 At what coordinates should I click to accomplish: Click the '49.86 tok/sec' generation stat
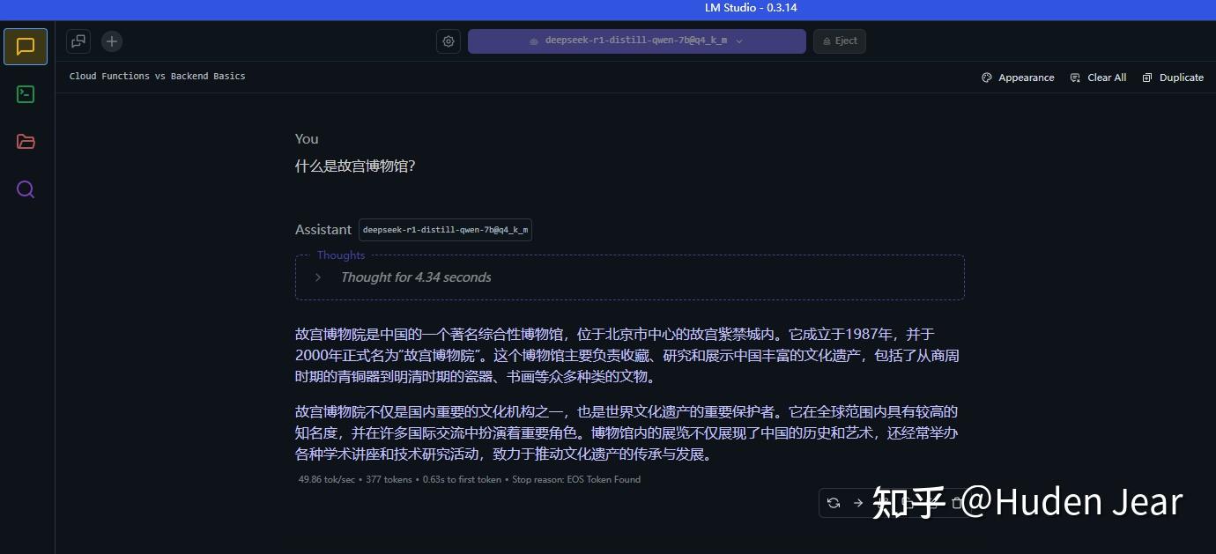327,480
